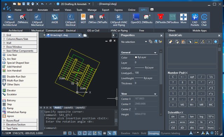Viewport: 224px width, 137px height.
Task: Click QuickCalc angle of line icon
Action: [x=203, y=42]
